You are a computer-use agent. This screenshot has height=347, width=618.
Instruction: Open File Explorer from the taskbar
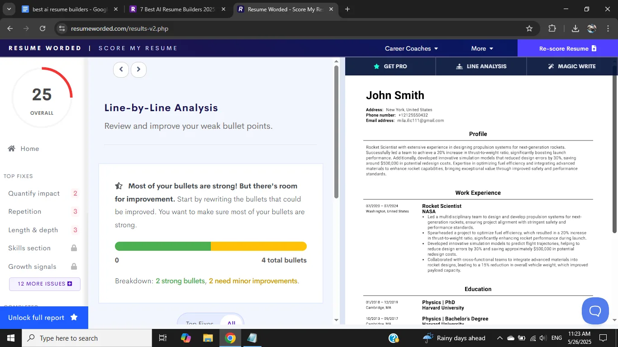click(208, 338)
